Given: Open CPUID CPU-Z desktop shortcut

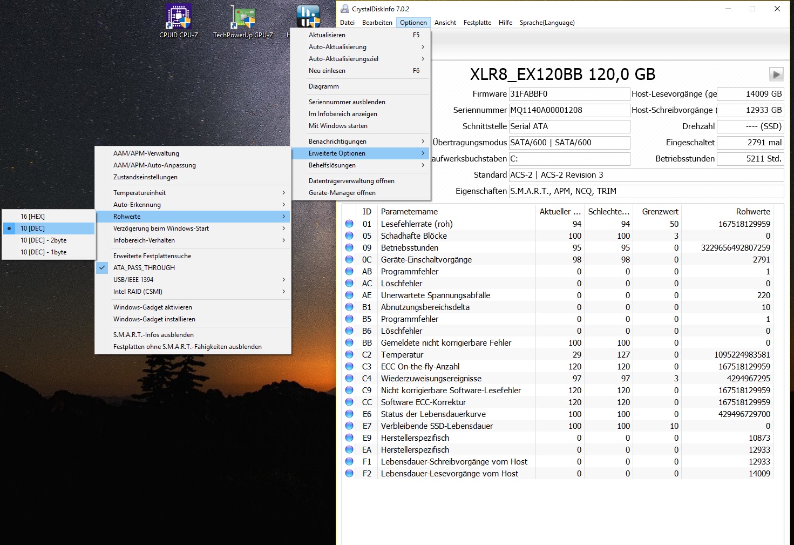Looking at the screenshot, I should point(179,22).
